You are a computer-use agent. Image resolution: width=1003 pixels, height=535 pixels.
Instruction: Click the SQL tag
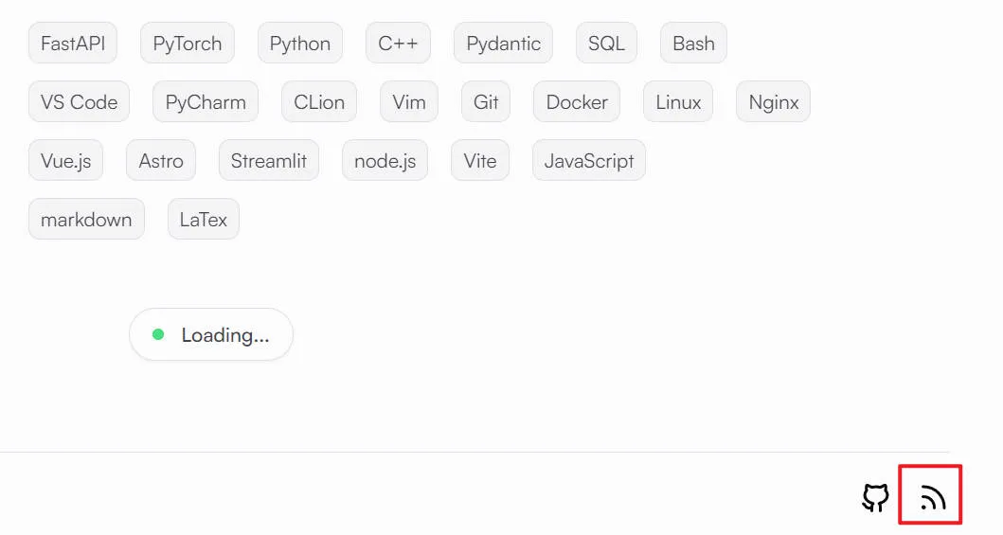pyautogui.click(x=606, y=43)
